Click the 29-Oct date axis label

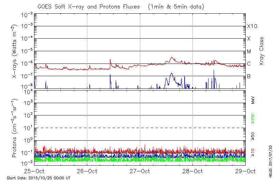coord(245,171)
